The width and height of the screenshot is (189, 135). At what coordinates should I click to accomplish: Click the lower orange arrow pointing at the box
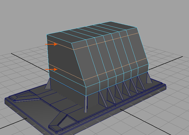(x=51, y=69)
